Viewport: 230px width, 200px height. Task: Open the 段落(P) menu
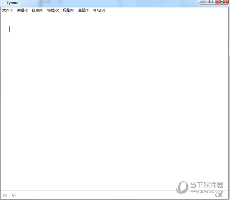click(38, 10)
